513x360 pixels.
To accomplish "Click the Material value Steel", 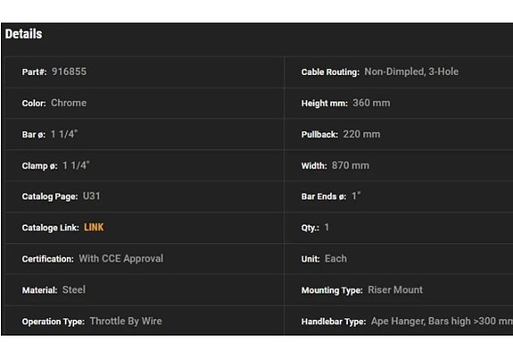I will [x=74, y=289].
